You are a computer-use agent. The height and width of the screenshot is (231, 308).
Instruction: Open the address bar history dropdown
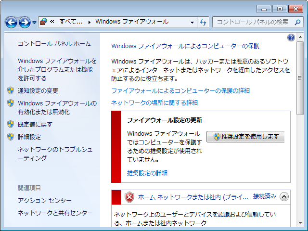click(x=192, y=22)
